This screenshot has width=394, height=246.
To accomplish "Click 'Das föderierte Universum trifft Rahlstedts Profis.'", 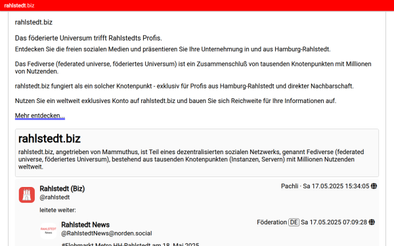I will pyautogui.click(x=89, y=38).
